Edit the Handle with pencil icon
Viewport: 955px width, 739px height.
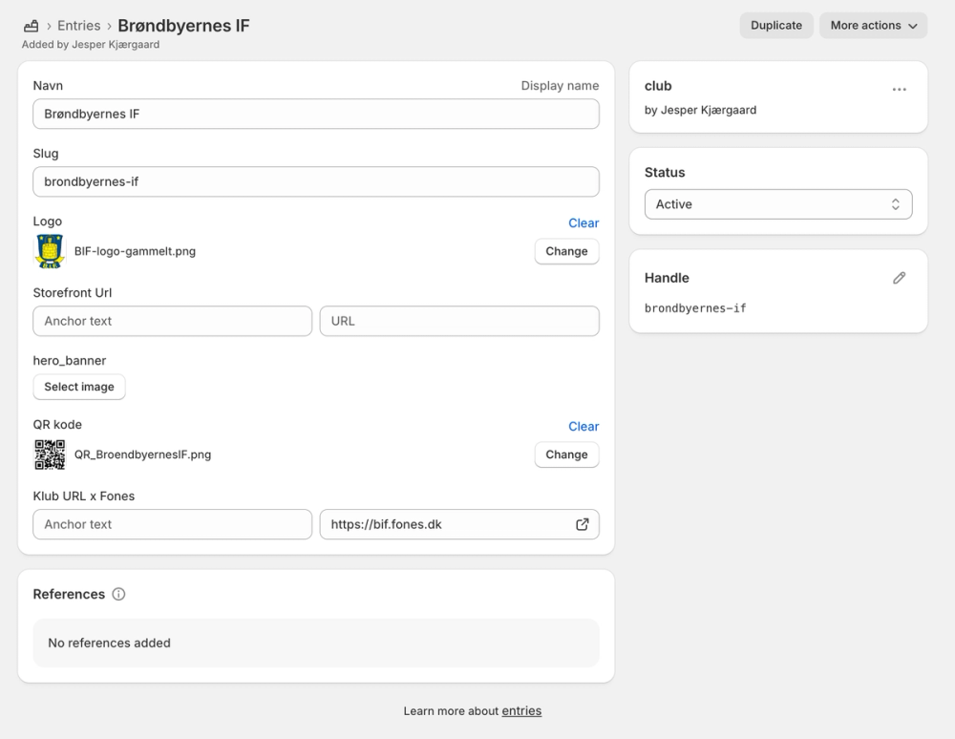pyautogui.click(x=899, y=278)
